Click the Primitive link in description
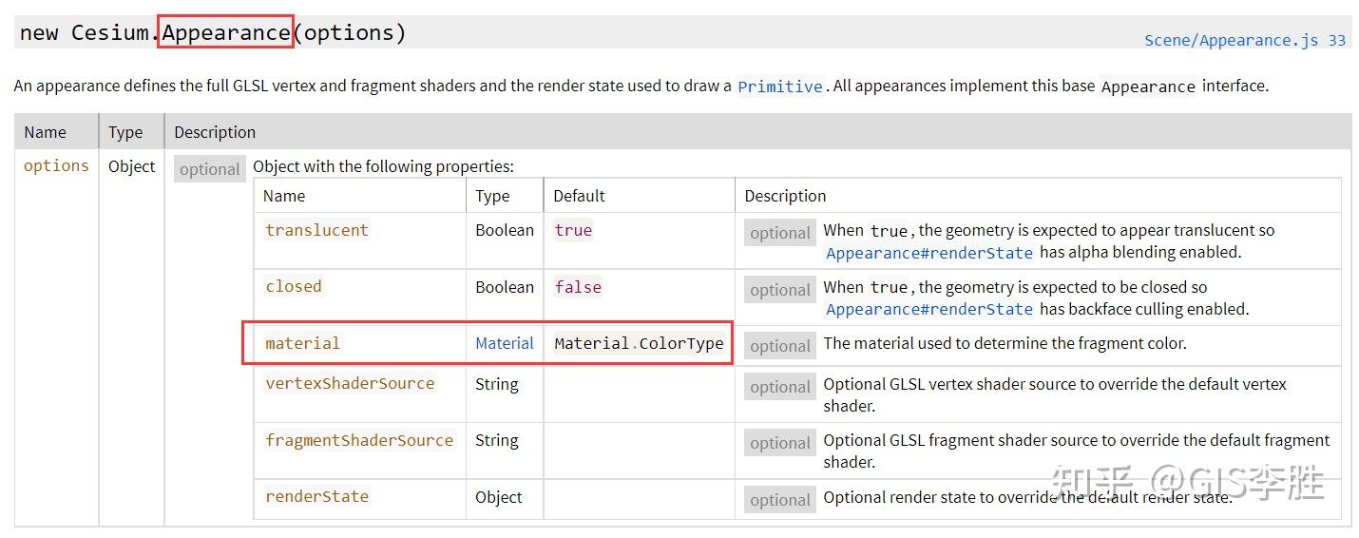 [779, 86]
